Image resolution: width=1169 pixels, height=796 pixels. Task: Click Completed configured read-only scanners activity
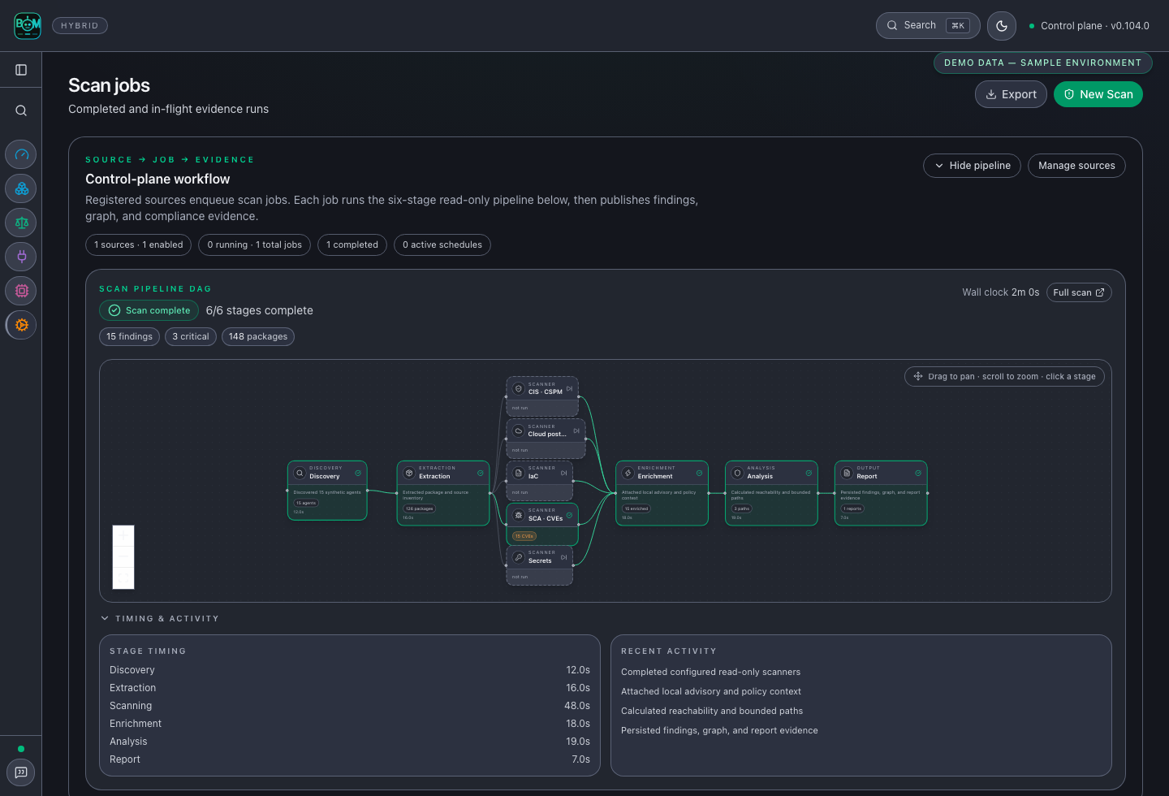click(x=711, y=672)
